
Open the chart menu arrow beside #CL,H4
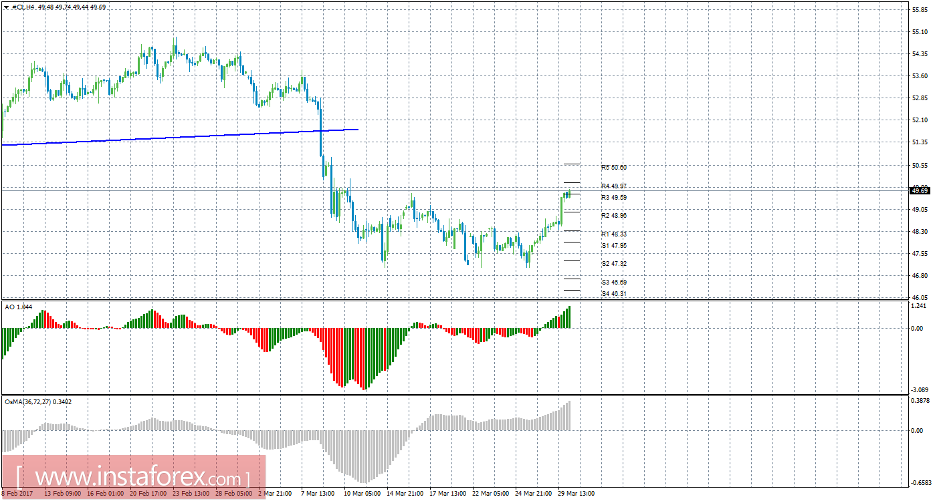(6, 7)
